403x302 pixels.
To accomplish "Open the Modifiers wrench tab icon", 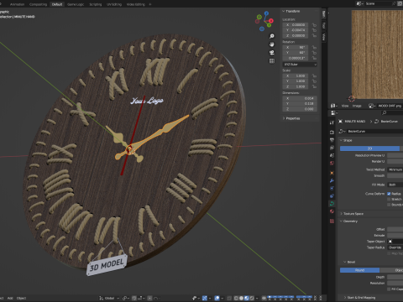I will (x=332, y=180).
